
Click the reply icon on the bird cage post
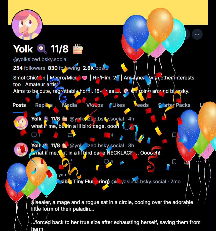click(34, 135)
